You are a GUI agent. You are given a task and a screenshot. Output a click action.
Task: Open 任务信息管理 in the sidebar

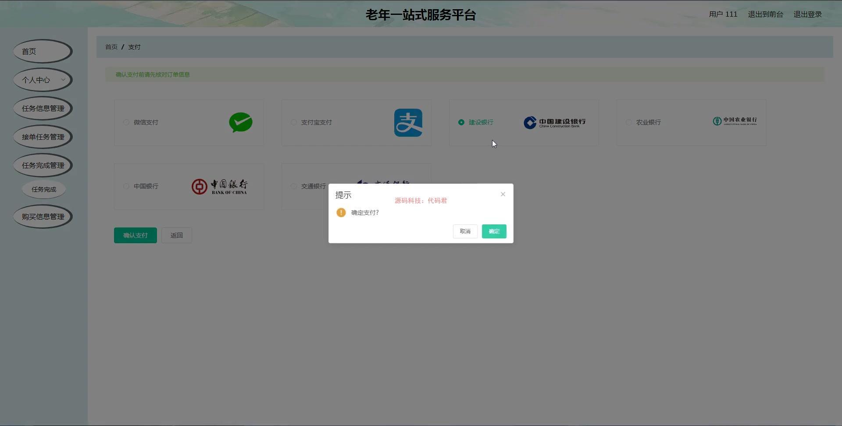(43, 108)
